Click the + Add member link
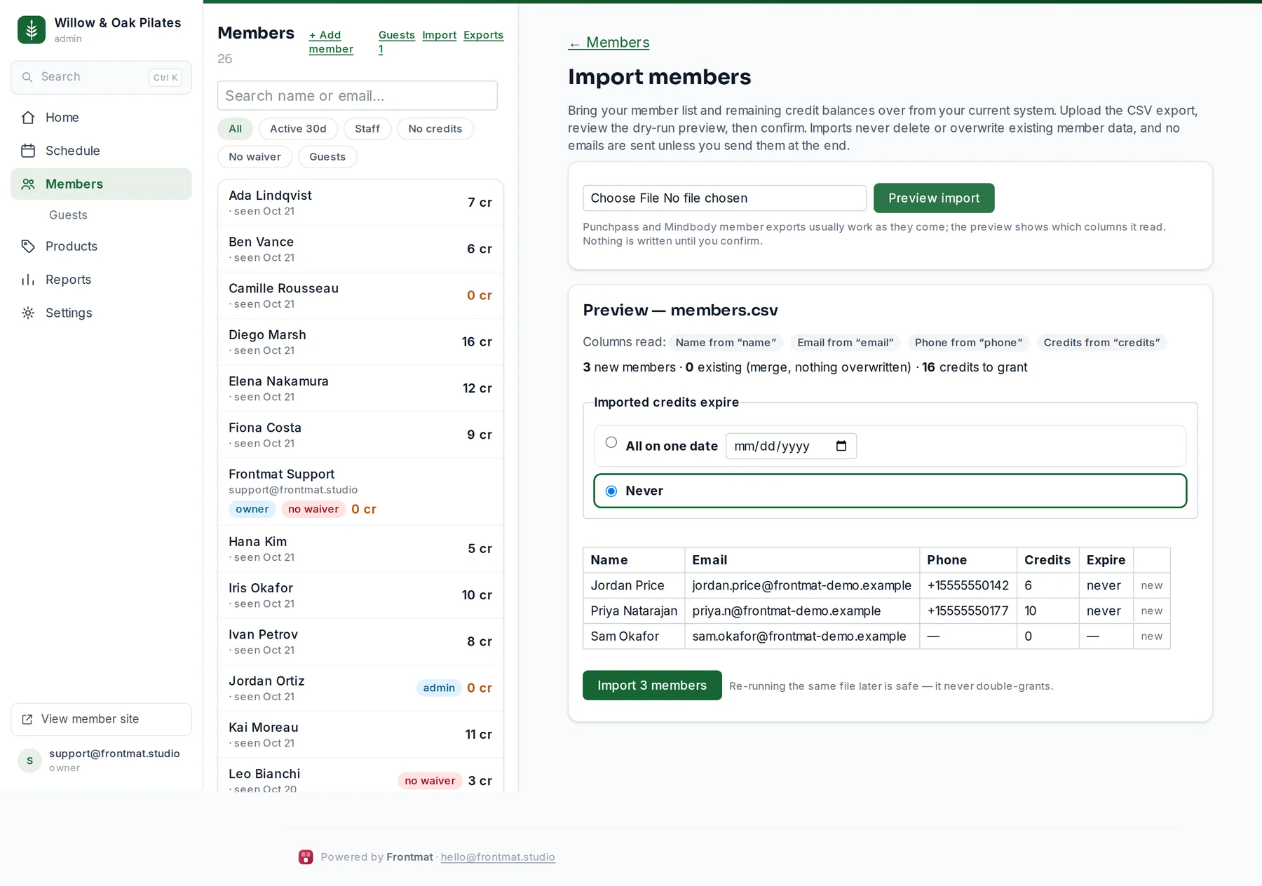Viewport: 1262px width, 886px height. pos(331,42)
